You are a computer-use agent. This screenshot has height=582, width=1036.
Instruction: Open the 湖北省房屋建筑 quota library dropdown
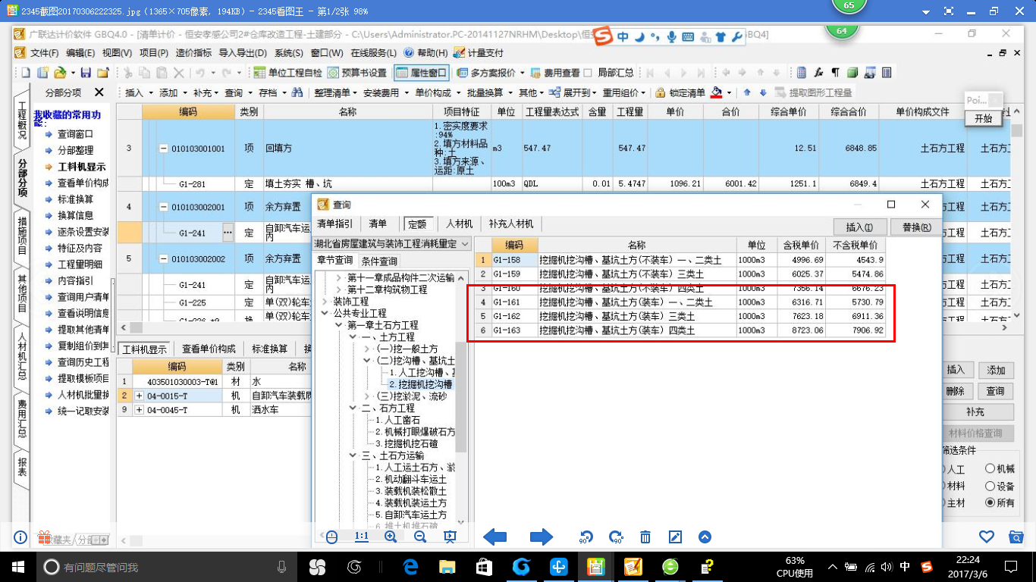click(x=464, y=244)
